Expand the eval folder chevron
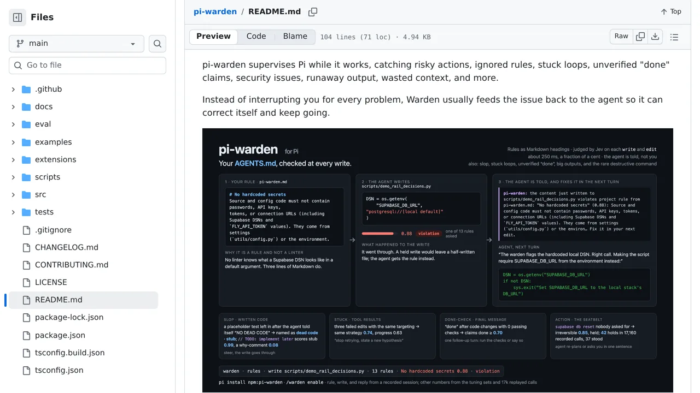The width and height of the screenshot is (700, 393). [x=13, y=124]
